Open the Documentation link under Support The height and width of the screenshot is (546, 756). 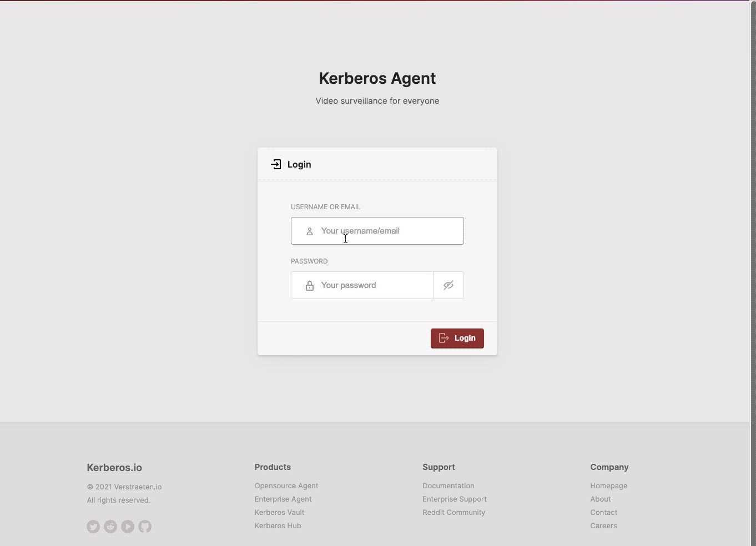448,486
